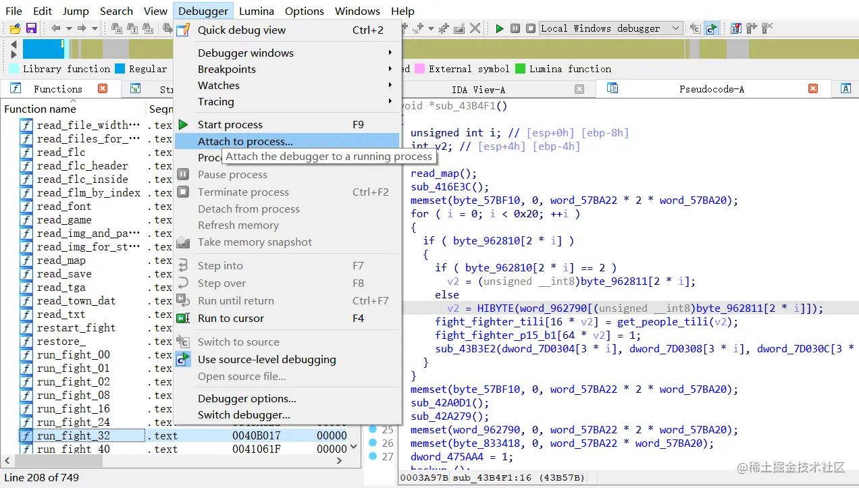Jump back with the left arrow icon
The width and height of the screenshot is (859, 488).
point(56,28)
